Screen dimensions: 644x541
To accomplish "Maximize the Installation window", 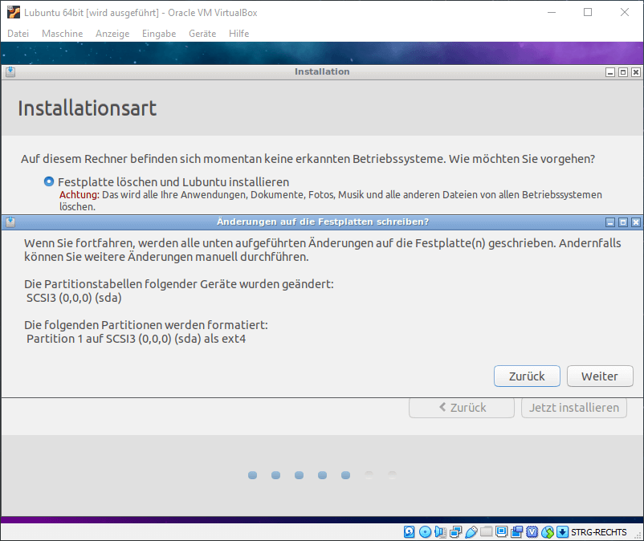I will (623, 72).
